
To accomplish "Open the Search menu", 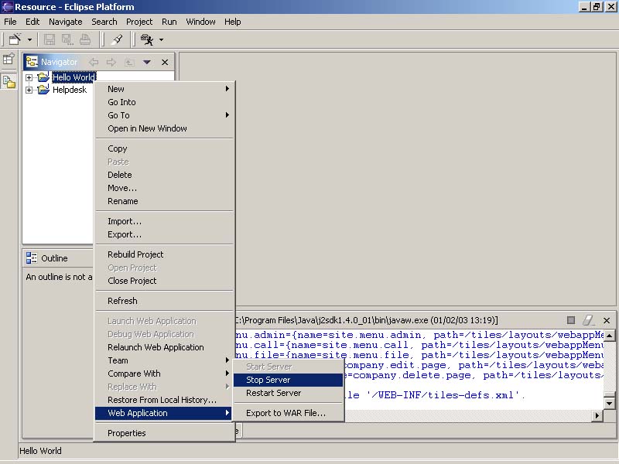I will point(104,22).
